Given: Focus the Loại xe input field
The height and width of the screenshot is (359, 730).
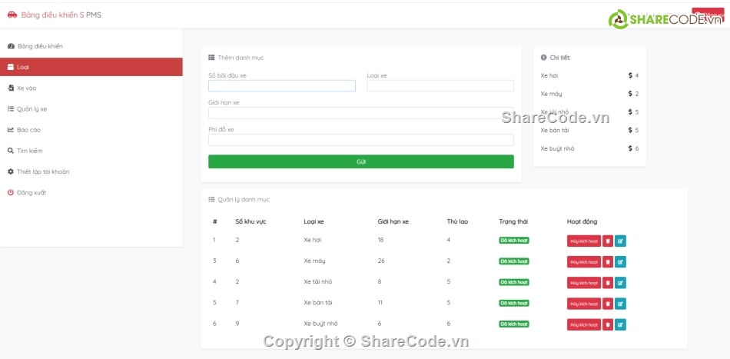Looking at the screenshot, I should (x=440, y=85).
